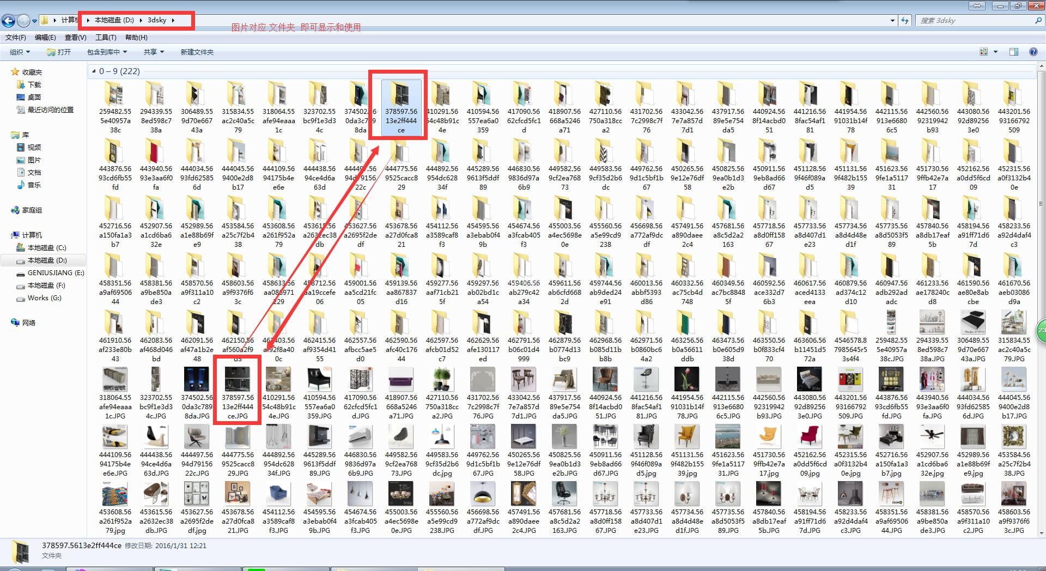Click the 新建文件夹 button
Viewport: 1046px width, 571px height.
(x=197, y=52)
